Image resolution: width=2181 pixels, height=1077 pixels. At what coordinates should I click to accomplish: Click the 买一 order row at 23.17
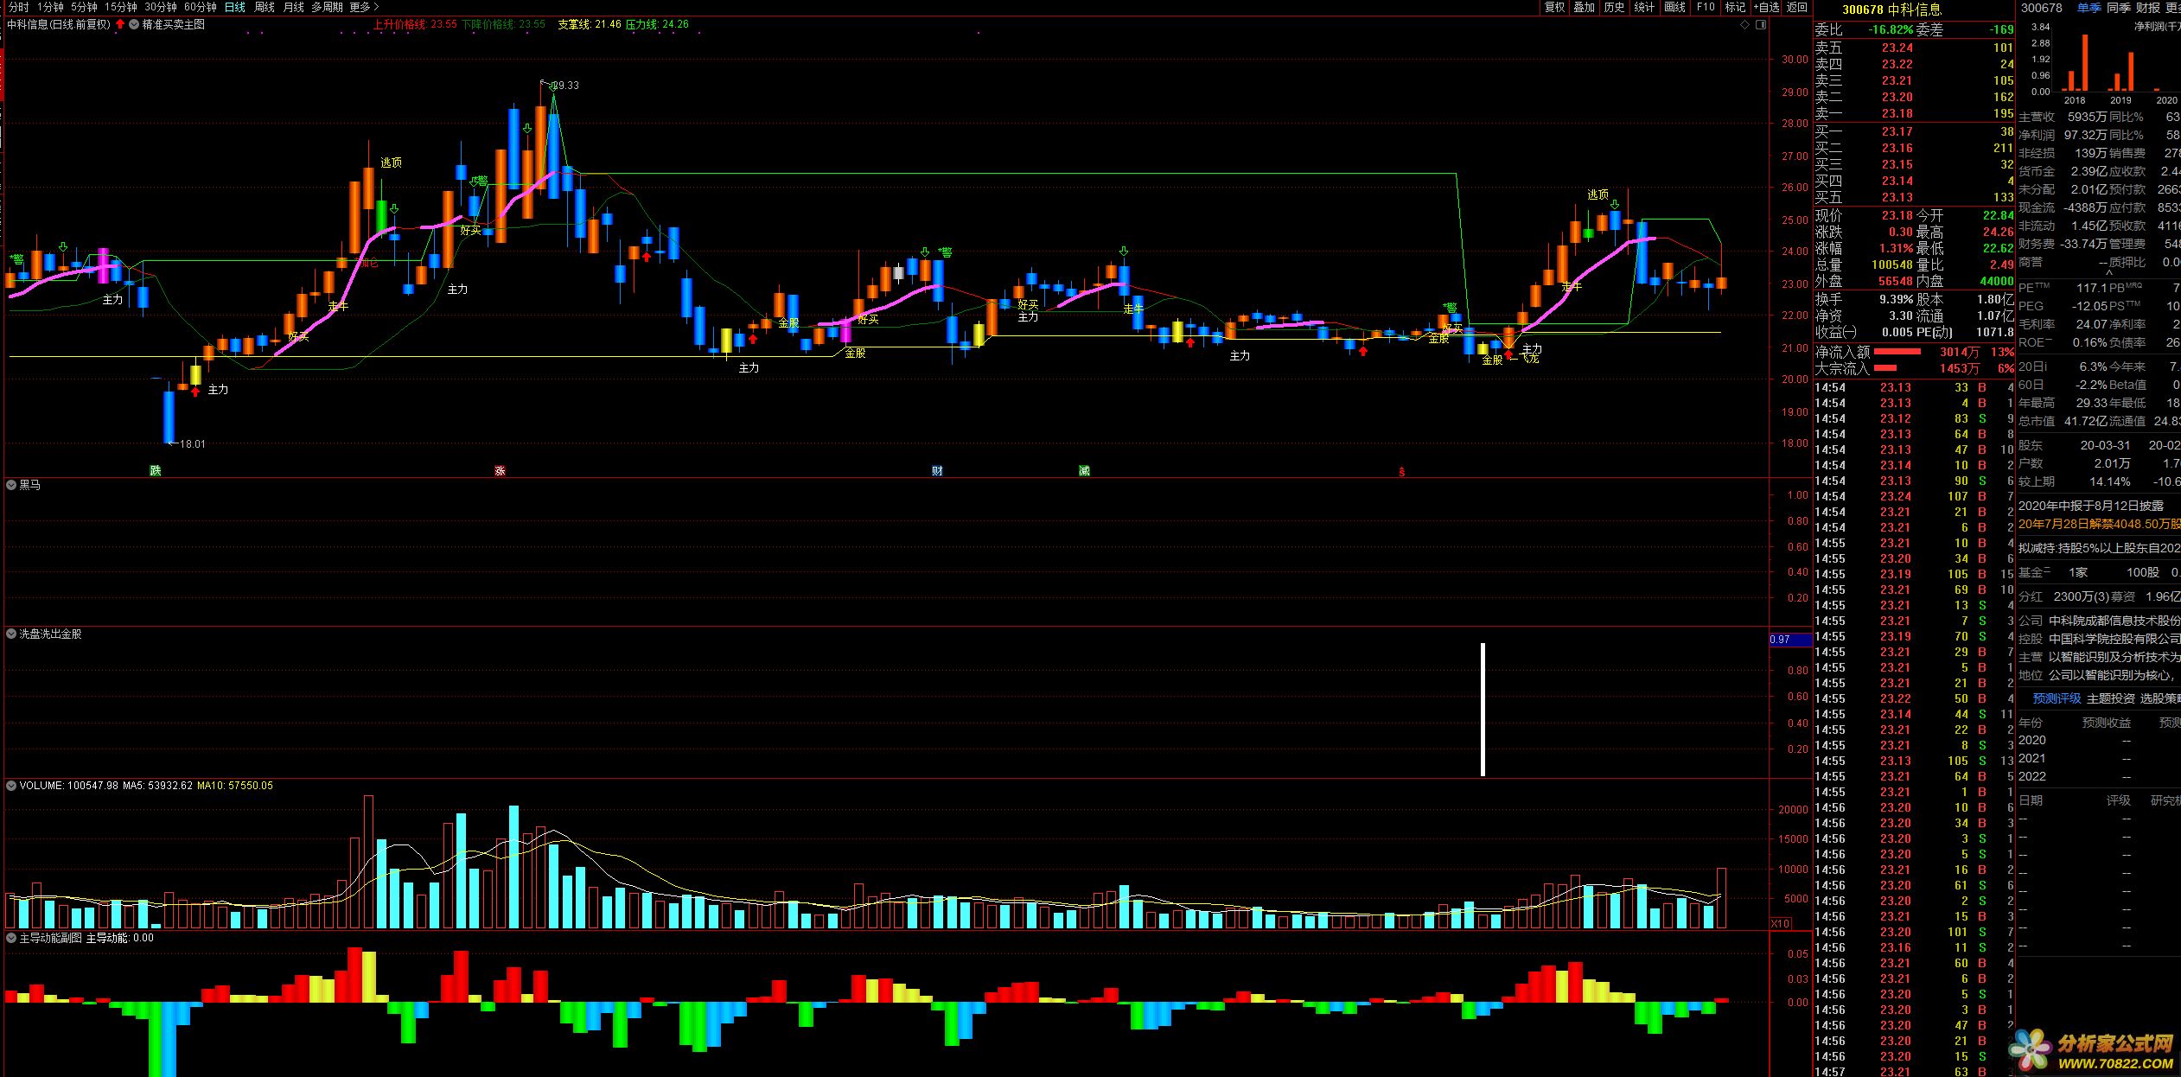(x=1914, y=132)
